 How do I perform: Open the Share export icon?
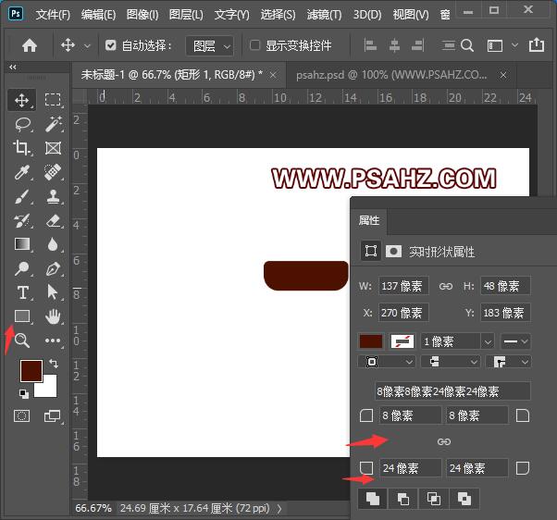point(537,44)
